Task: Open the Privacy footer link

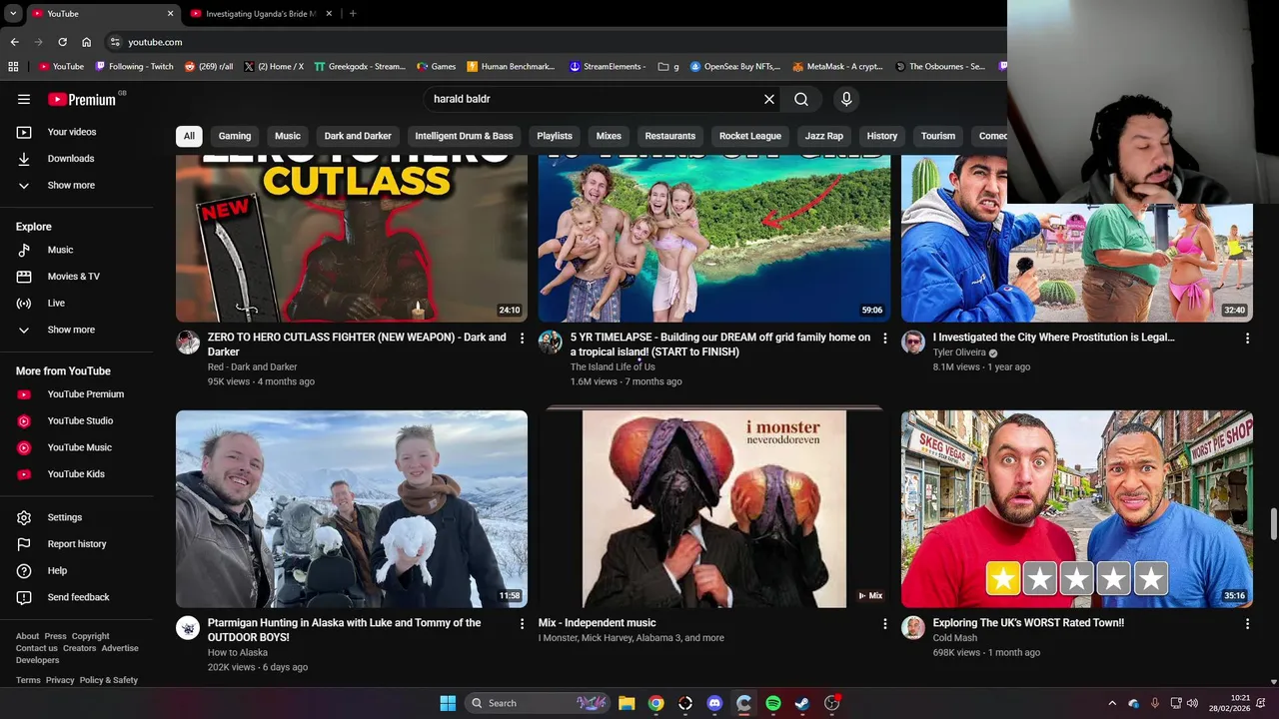Action: click(x=60, y=680)
